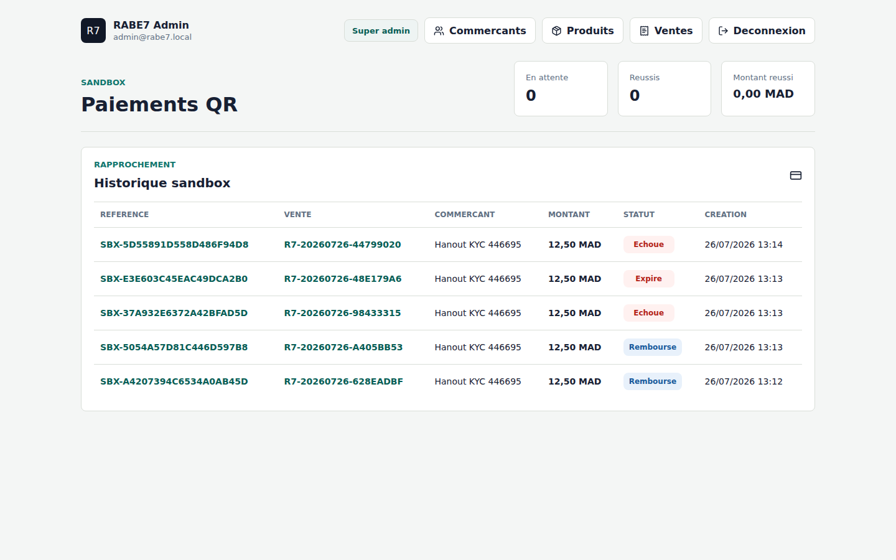Viewport: 896px width, 560px height.
Task: Open reference SBX-37A932E6372A42BFAD5D
Action: click(x=174, y=313)
